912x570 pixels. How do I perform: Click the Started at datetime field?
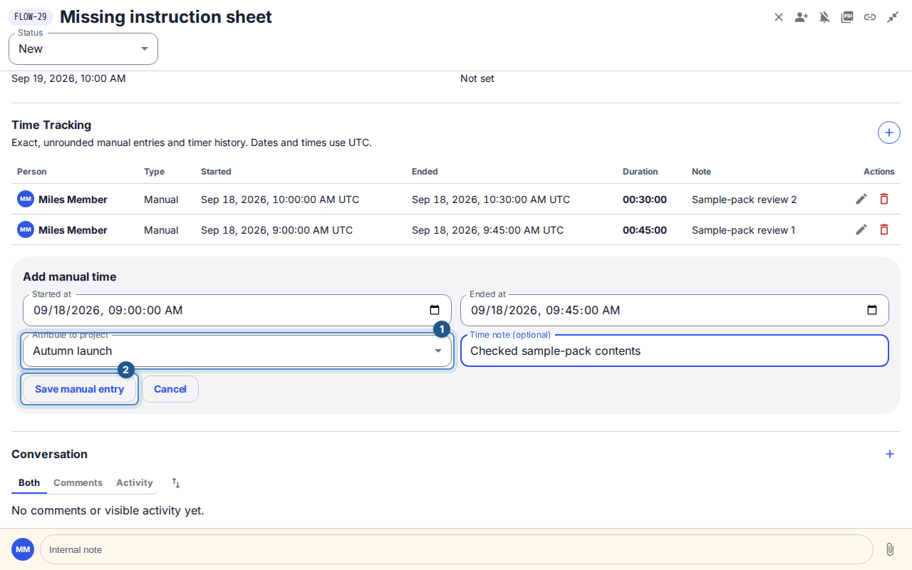(x=237, y=310)
